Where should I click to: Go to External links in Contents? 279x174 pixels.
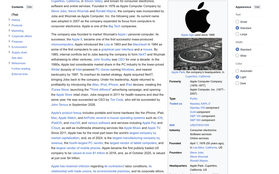(x=20, y=74)
